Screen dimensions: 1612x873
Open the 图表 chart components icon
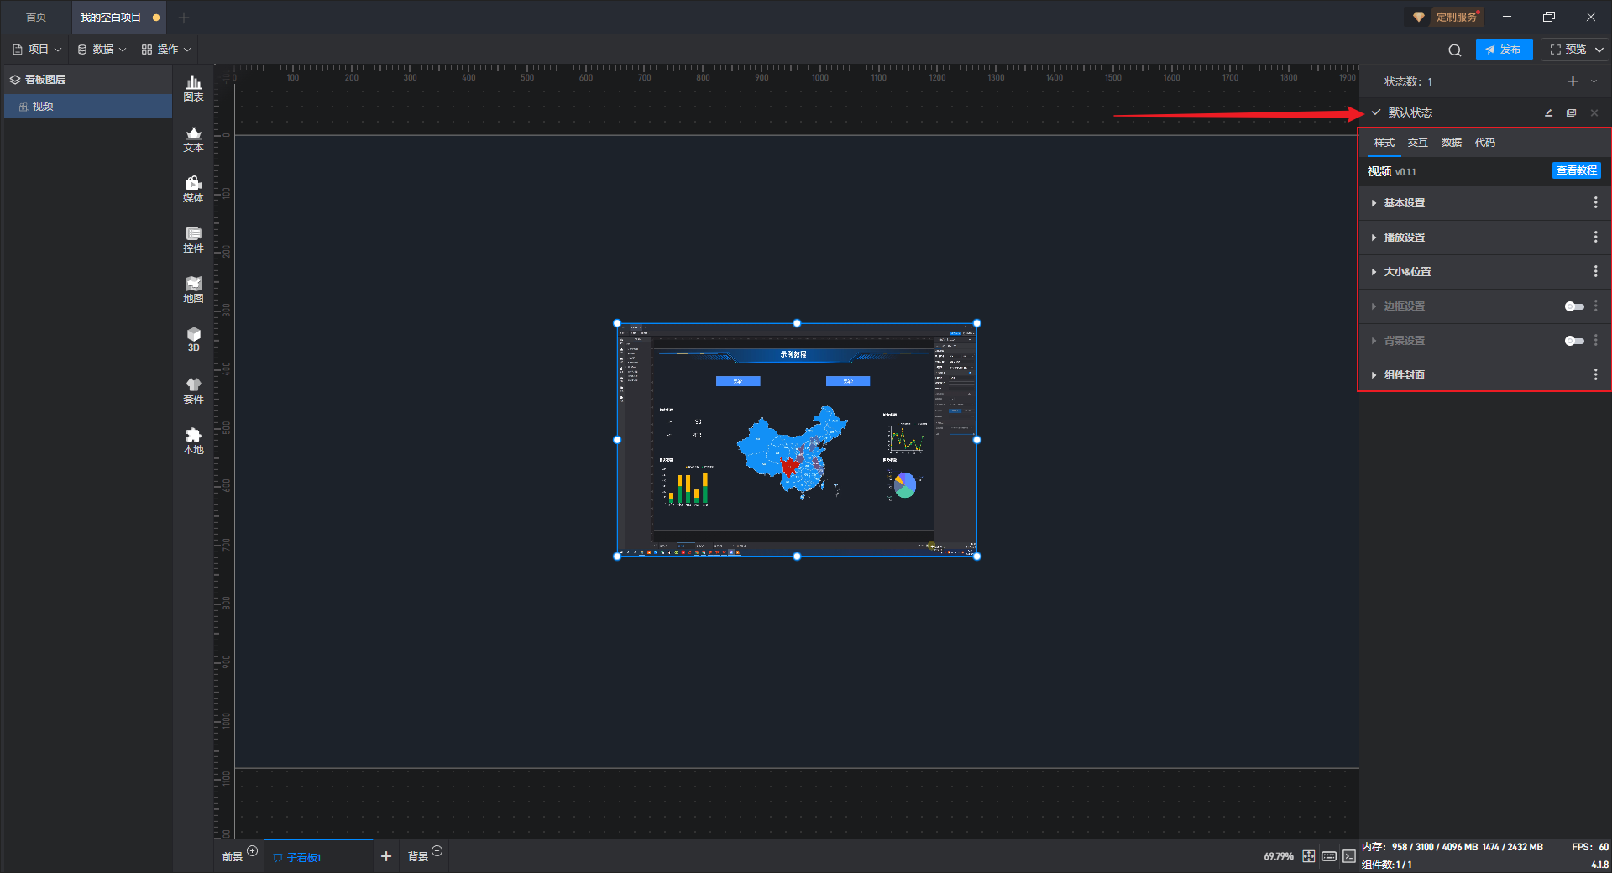193,87
